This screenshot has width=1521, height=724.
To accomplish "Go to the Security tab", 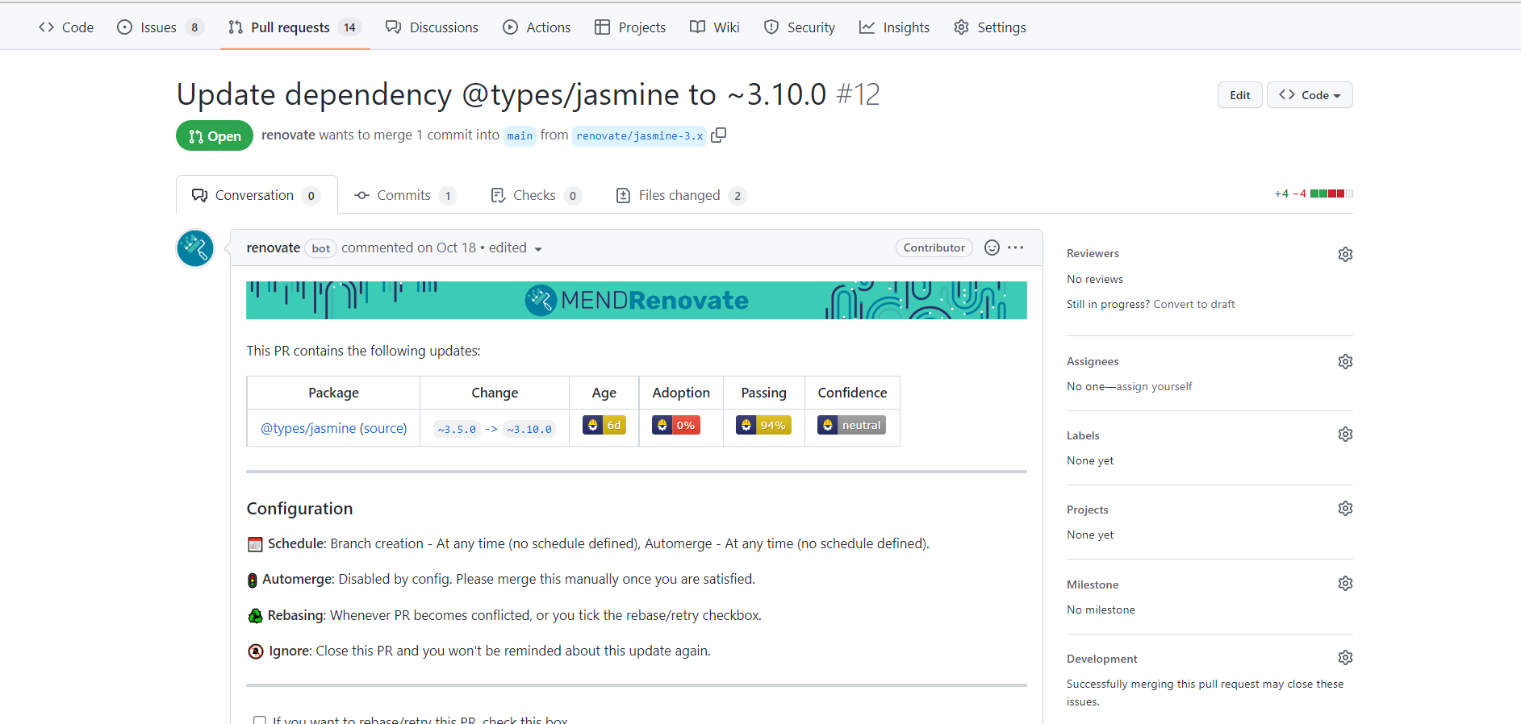I will pyautogui.click(x=800, y=27).
